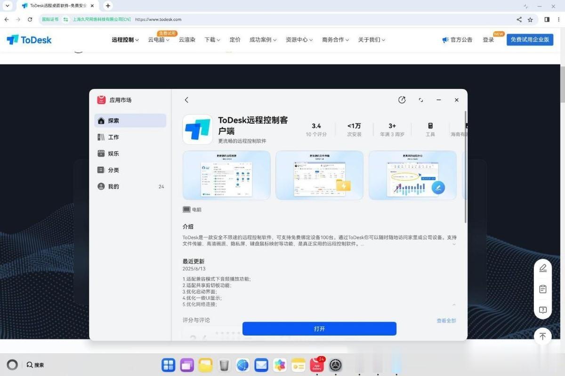Click the 登录 link
Screen dimensions: 565x376
[x=488, y=40]
